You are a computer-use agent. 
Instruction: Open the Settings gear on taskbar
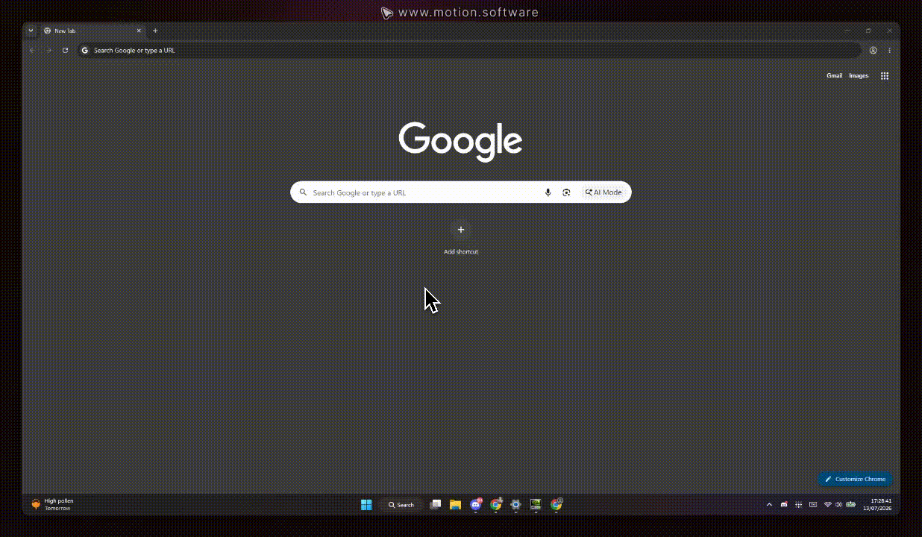click(x=515, y=505)
